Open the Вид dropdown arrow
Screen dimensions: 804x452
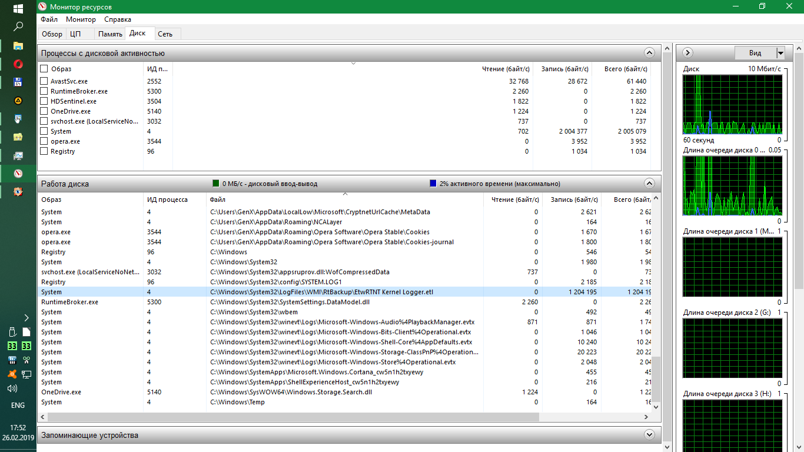pos(780,53)
